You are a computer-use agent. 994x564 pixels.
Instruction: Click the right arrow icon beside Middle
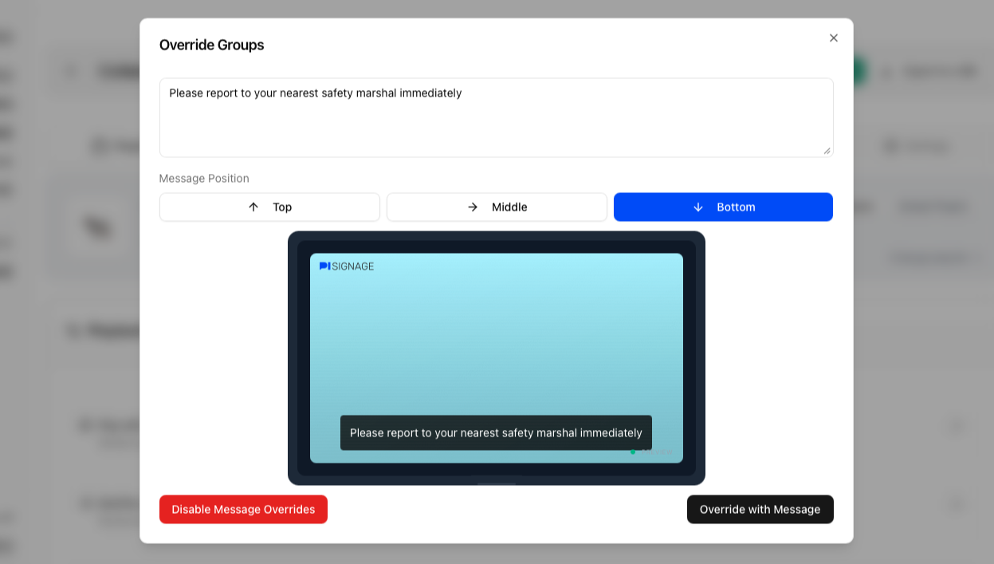[473, 207]
